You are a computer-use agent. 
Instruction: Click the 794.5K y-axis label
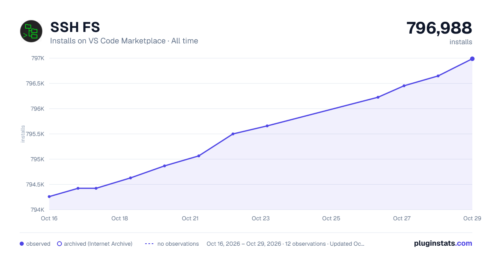pos(35,185)
